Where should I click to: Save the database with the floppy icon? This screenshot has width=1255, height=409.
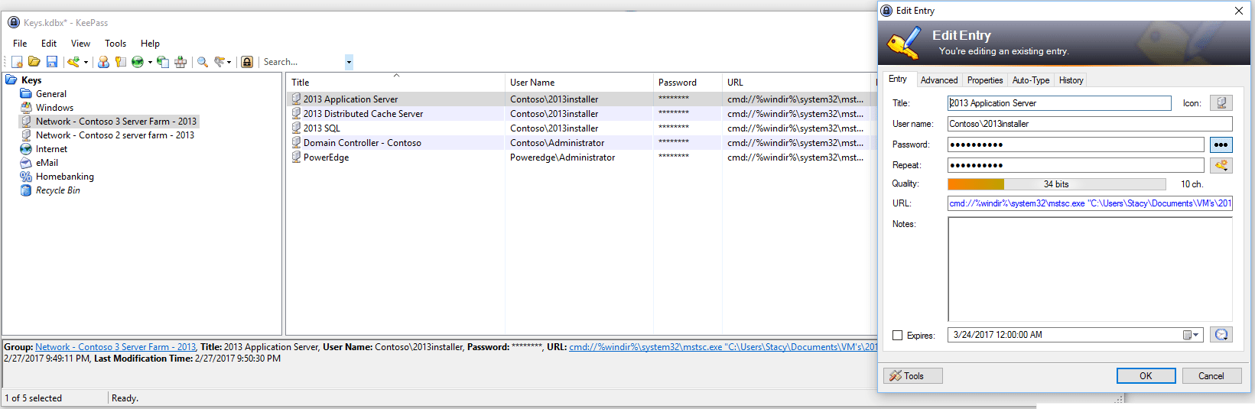(52, 62)
